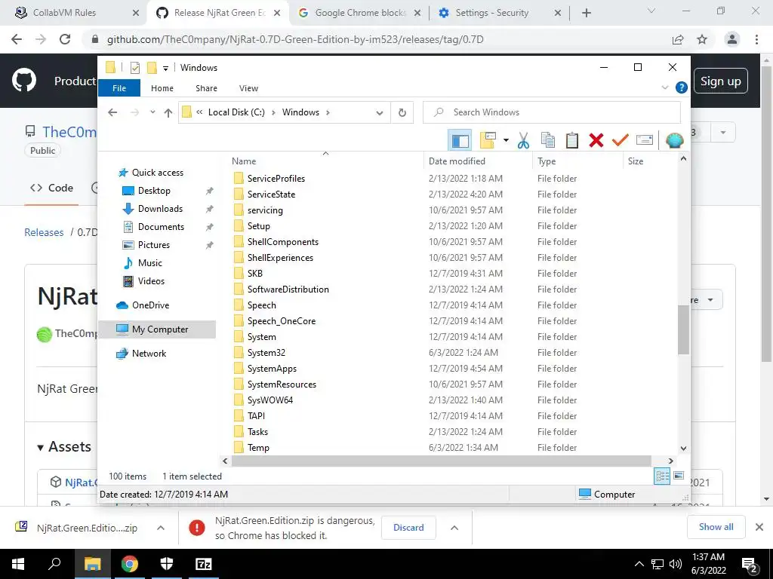The width and height of the screenshot is (773, 579).
Task: Click the Rename toolbar icon
Action: coord(645,141)
